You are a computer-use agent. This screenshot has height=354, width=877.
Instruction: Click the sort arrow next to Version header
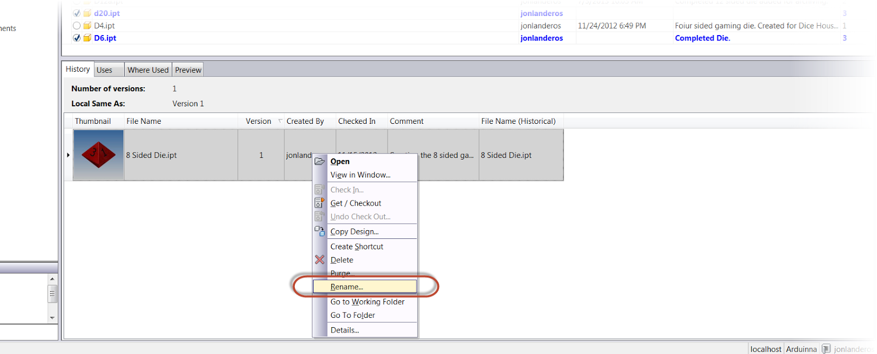click(x=280, y=121)
